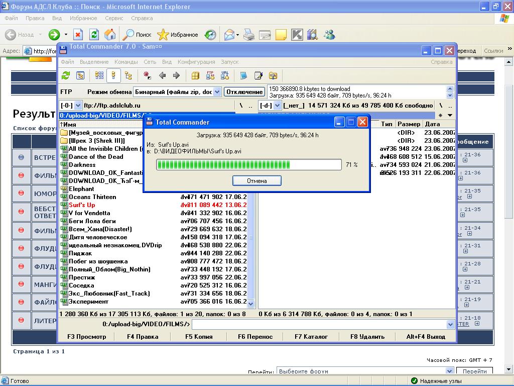Image resolution: width=514 pixels, height=386 pixels.
Task: Click the F7 Каталог button
Action: pos(311,336)
